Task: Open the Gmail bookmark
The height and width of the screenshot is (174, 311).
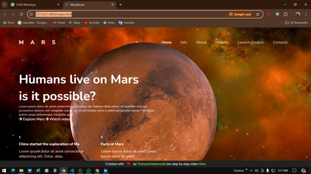Action: pyautogui.click(x=59, y=23)
